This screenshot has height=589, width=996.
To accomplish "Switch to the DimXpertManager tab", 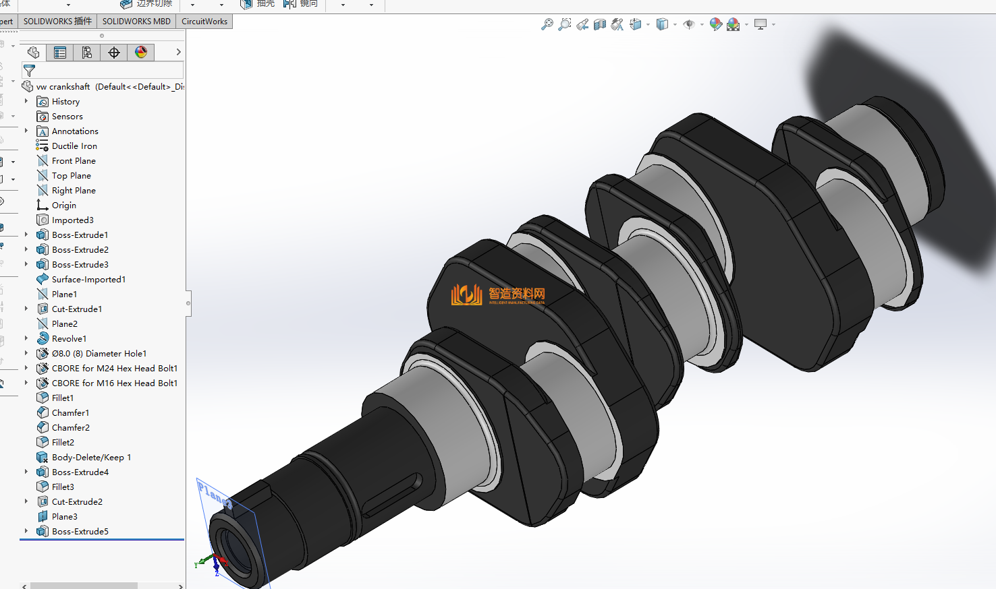I will [x=114, y=53].
